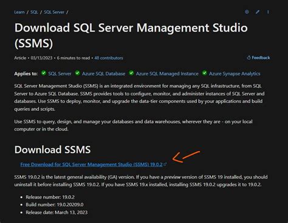Click the green checkmark beside SQL Server

tap(44, 73)
